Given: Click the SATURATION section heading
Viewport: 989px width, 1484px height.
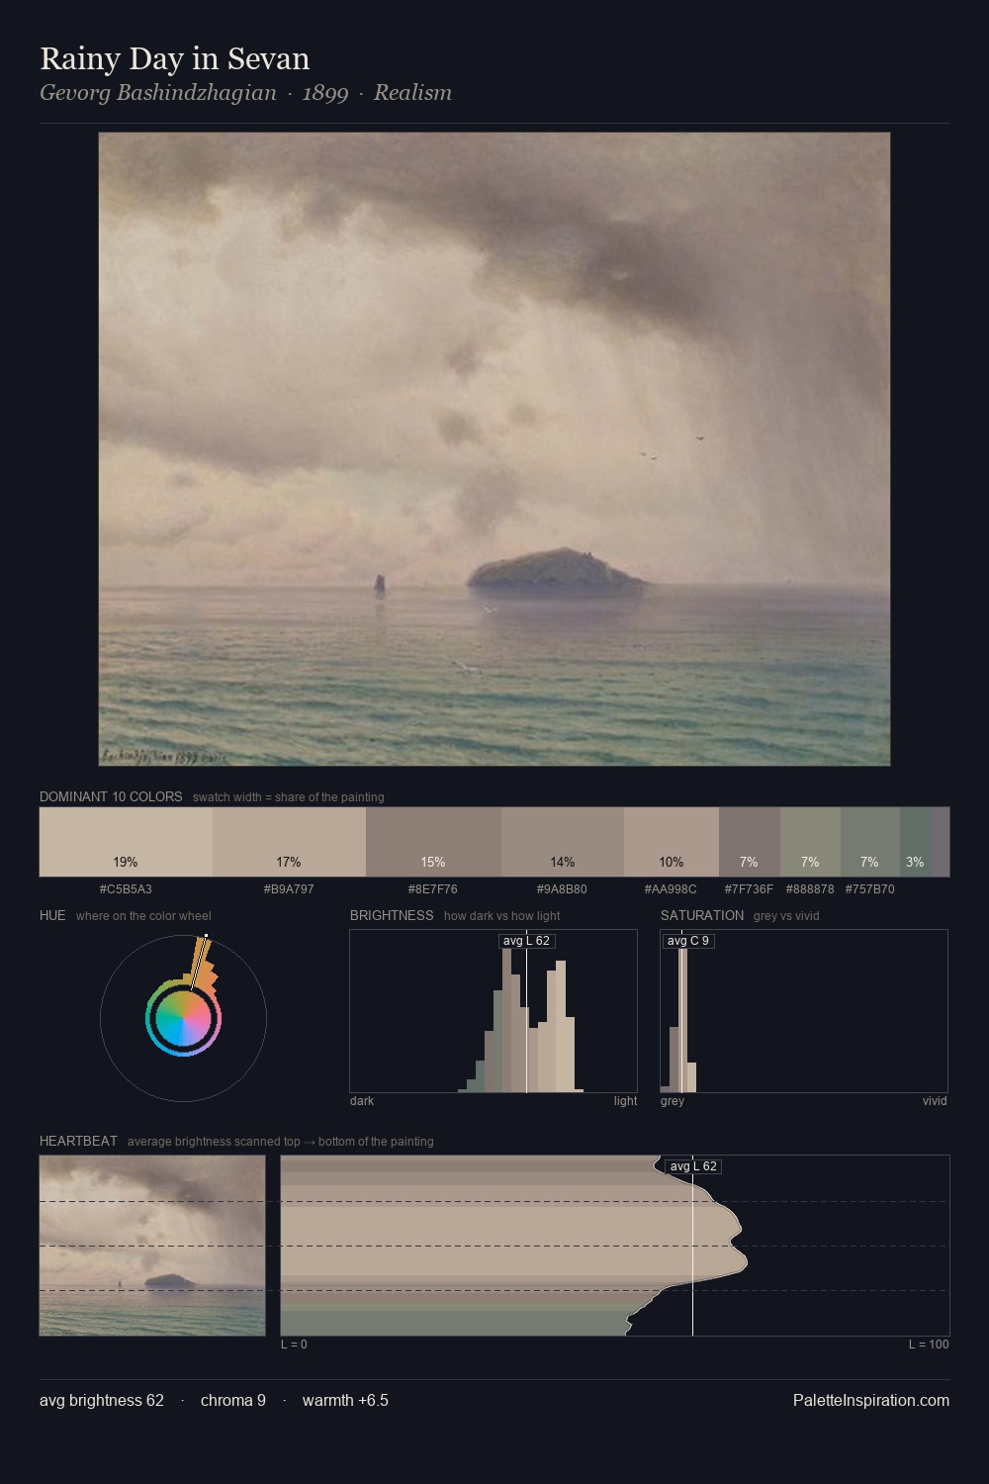Looking at the screenshot, I should pos(702,915).
